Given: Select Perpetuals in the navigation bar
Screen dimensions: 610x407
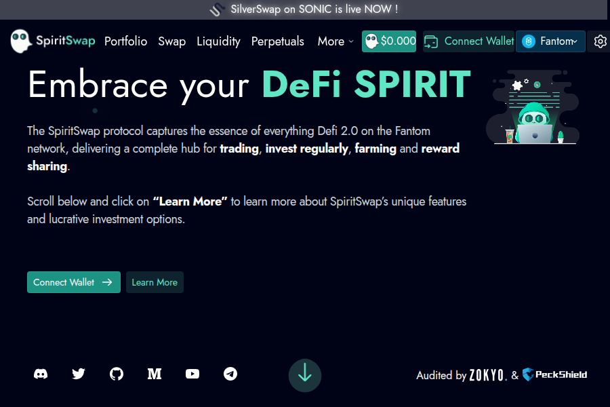Looking at the screenshot, I should tap(278, 41).
